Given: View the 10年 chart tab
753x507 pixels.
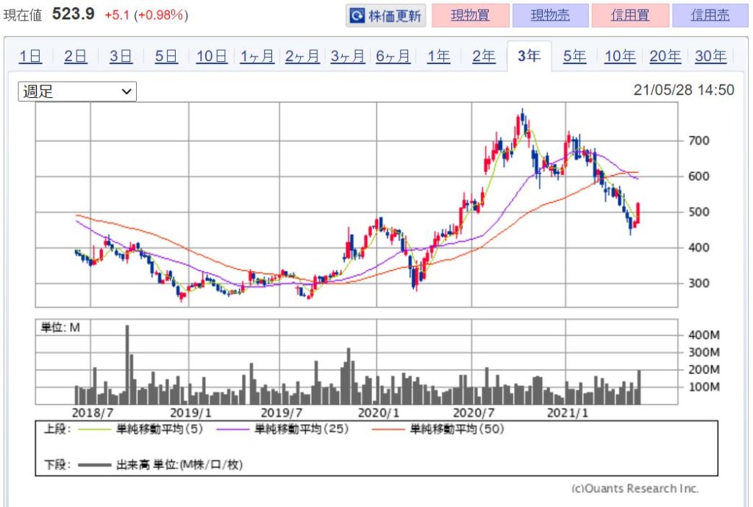Looking at the screenshot, I should click(620, 56).
